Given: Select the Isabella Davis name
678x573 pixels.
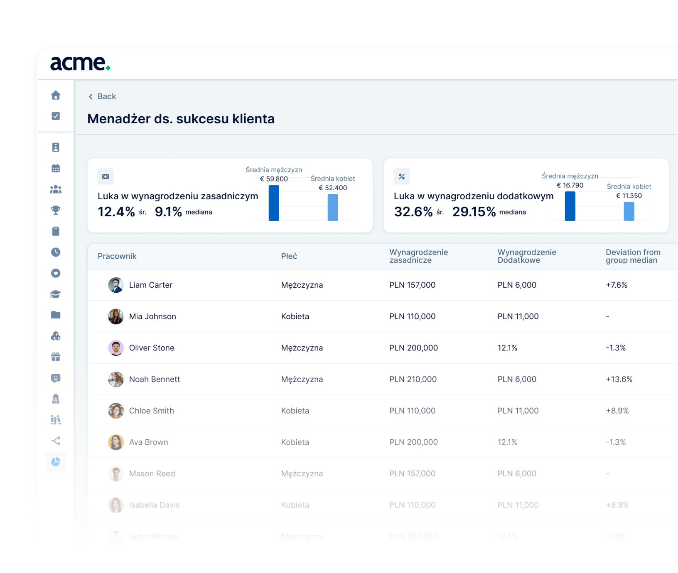Looking at the screenshot, I should coord(154,505).
